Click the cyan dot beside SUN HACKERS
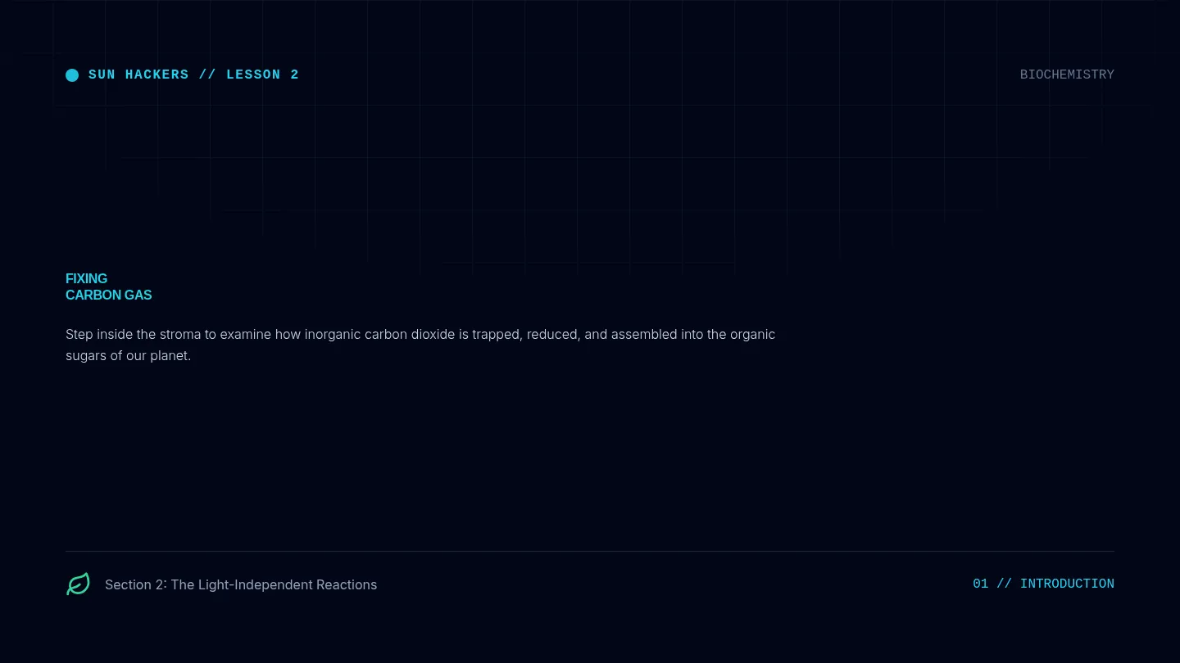1180x663 pixels. 72,75
